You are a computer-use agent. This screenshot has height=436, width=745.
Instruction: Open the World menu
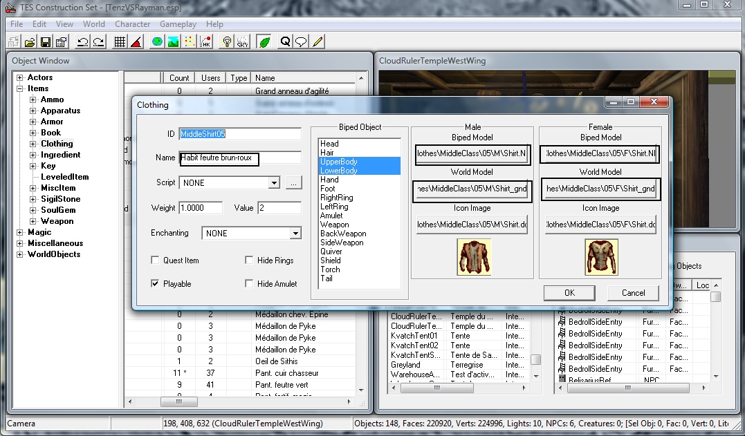[94, 24]
